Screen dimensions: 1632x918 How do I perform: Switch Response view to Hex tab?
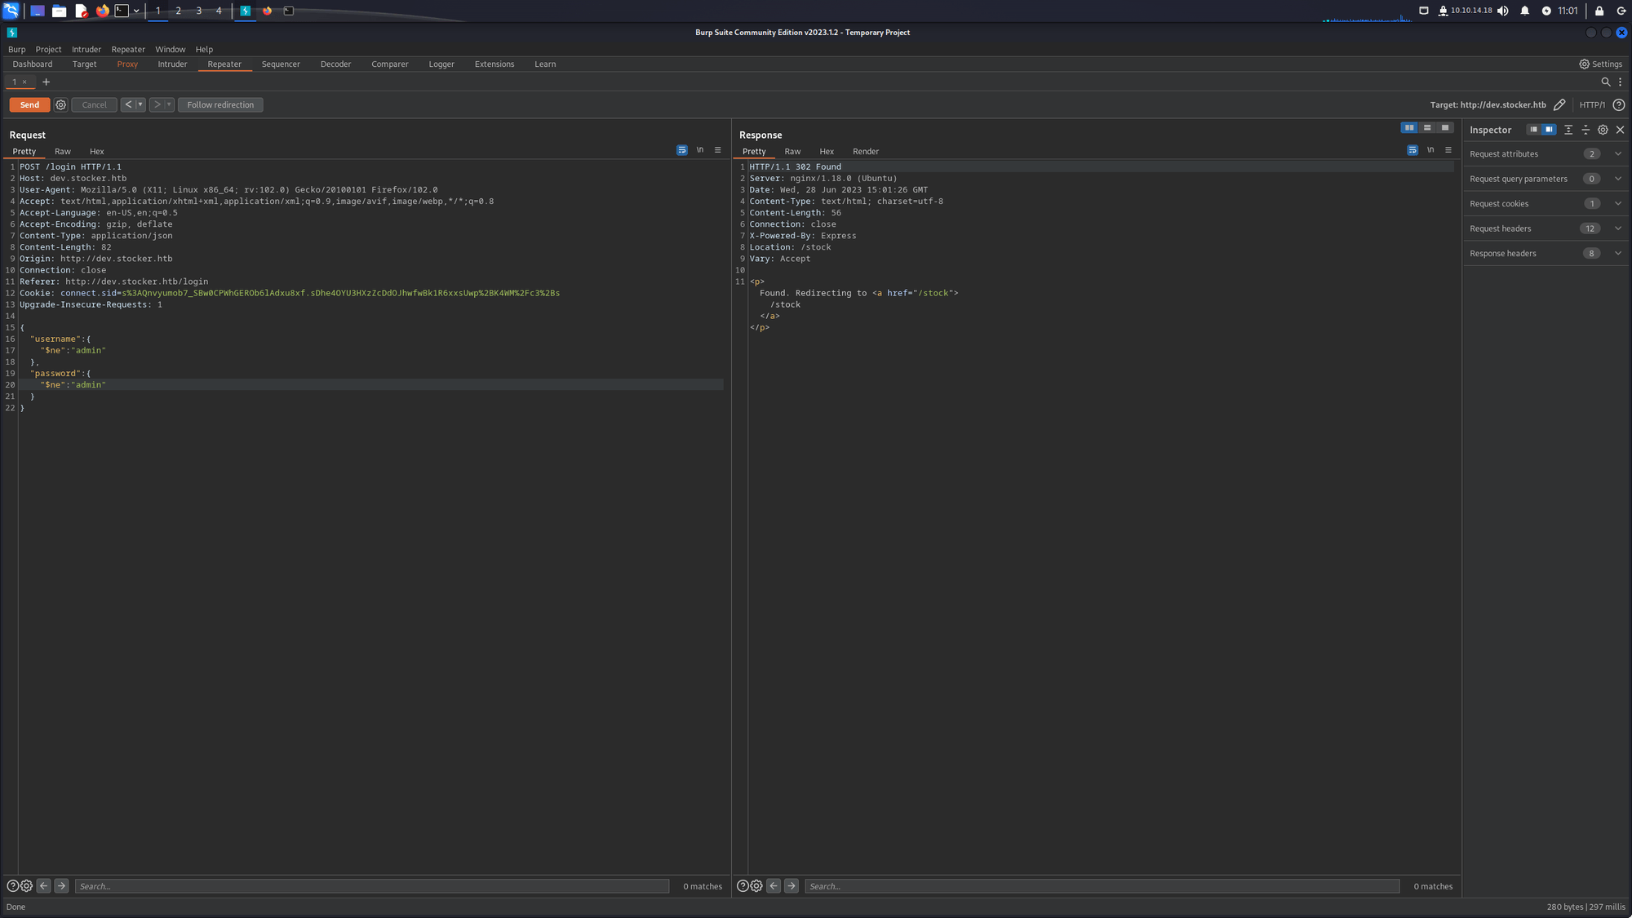[827, 151]
